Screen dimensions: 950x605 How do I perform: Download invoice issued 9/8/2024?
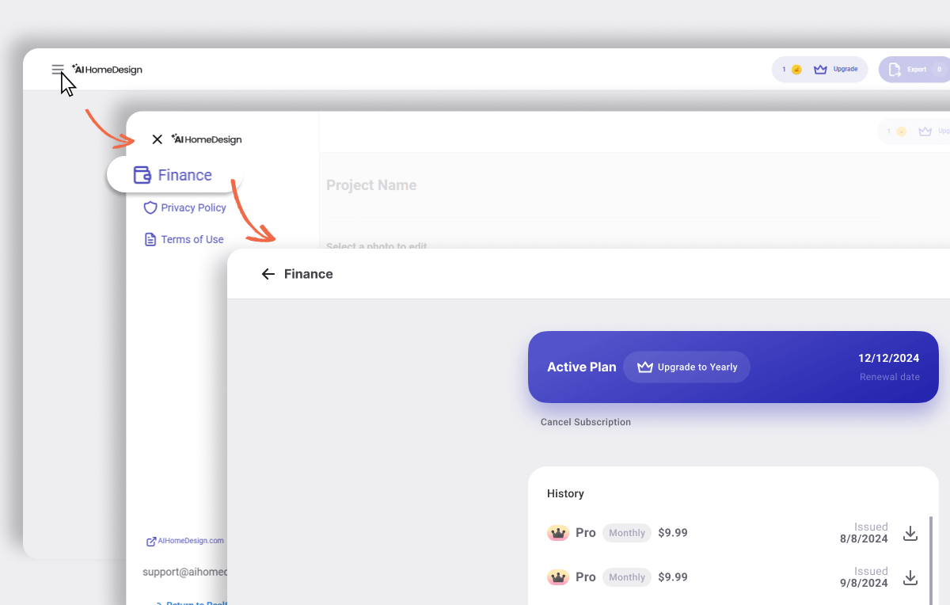pos(910,578)
